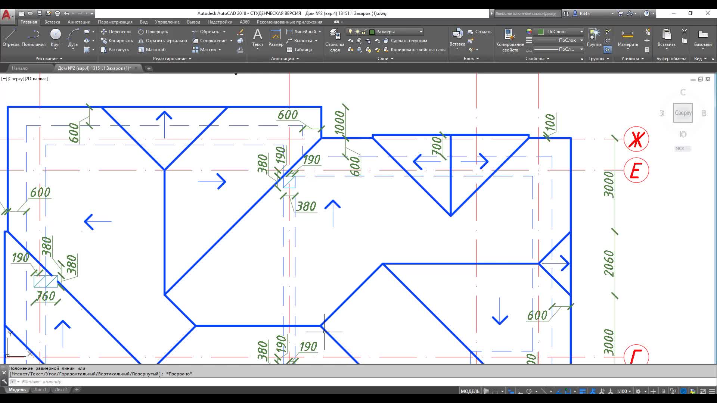Expand the Слои panel
Screen dimensions: 717x403
[x=385, y=59]
